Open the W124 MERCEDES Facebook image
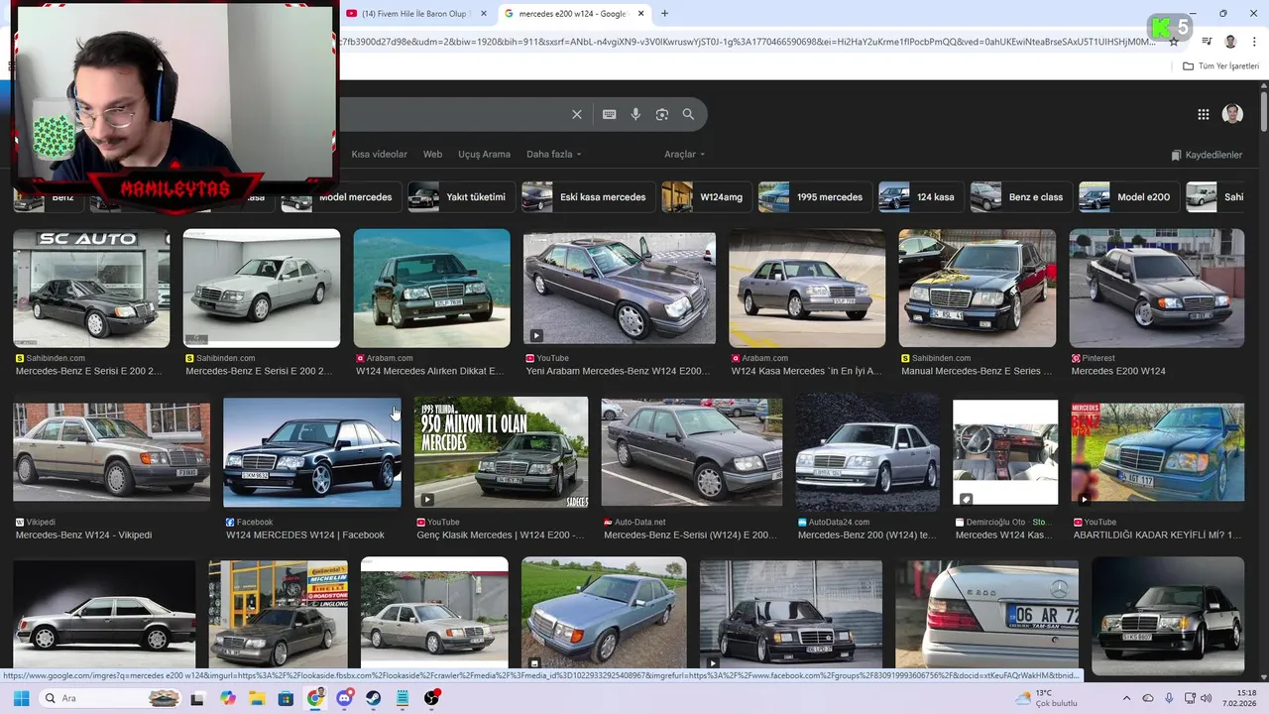Viewport: 1269px width, 714px height. click(312, 452)
